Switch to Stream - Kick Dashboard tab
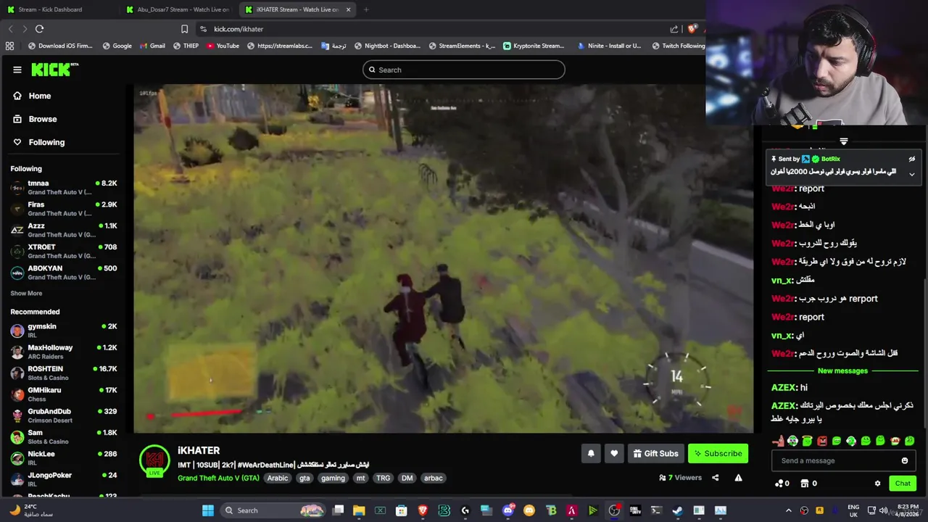Viewport: 928px width, 522px height. point(50,9)
